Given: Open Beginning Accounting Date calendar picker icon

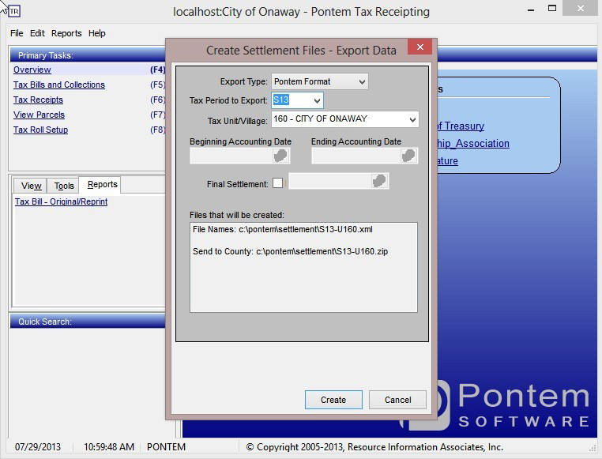Looking at the screenshot, I should click(280, 156).
